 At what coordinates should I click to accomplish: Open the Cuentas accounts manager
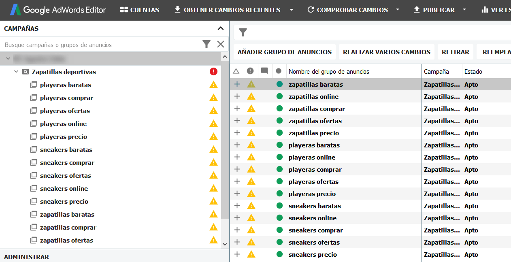click(140, 10)
